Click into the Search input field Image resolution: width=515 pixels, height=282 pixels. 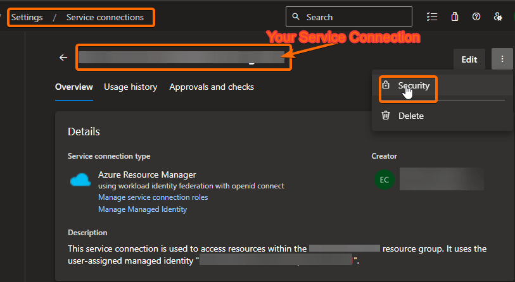355,17
